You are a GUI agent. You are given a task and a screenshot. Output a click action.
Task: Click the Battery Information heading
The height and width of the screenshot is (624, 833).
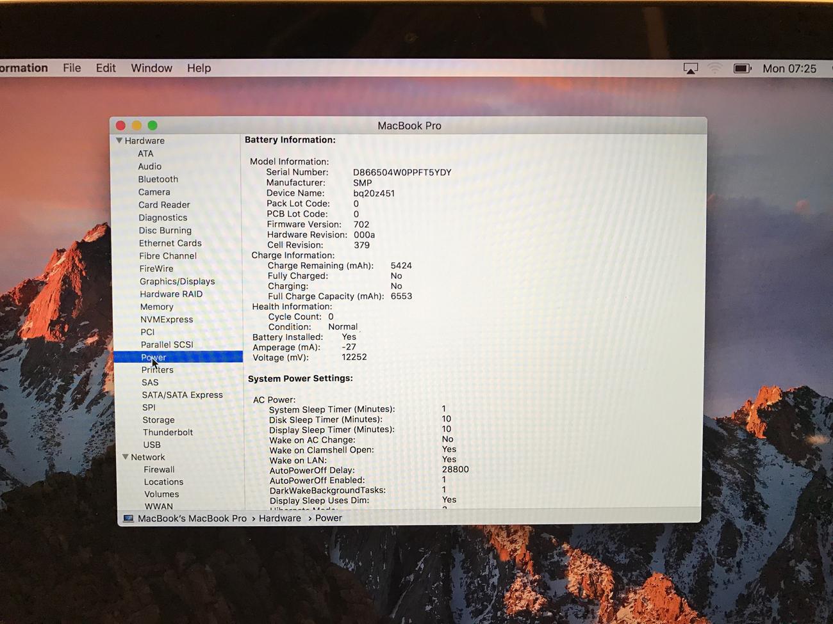(x=290, y=140)
